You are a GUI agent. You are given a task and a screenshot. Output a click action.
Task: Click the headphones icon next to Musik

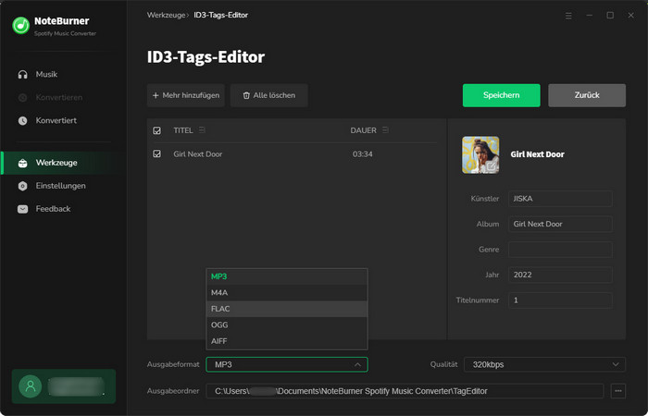coord(23,74)
